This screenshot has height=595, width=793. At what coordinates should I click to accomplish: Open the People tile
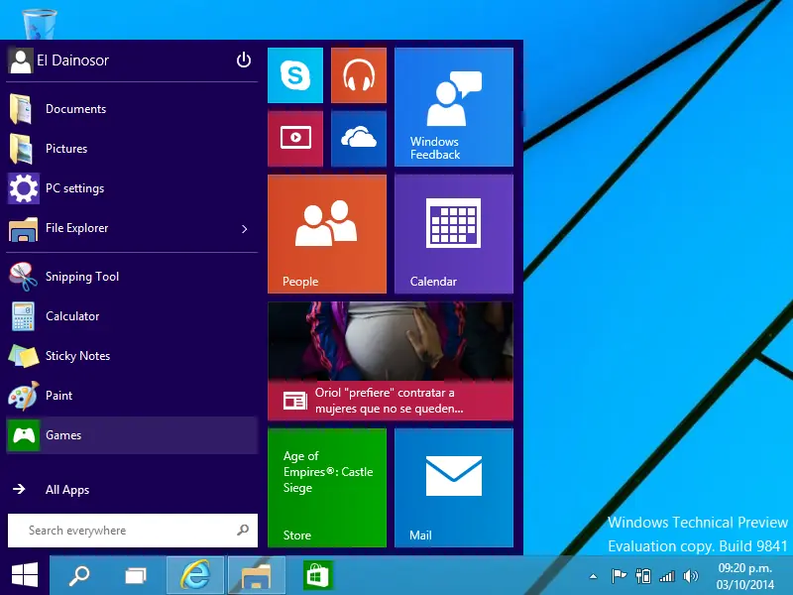(327, 233)
